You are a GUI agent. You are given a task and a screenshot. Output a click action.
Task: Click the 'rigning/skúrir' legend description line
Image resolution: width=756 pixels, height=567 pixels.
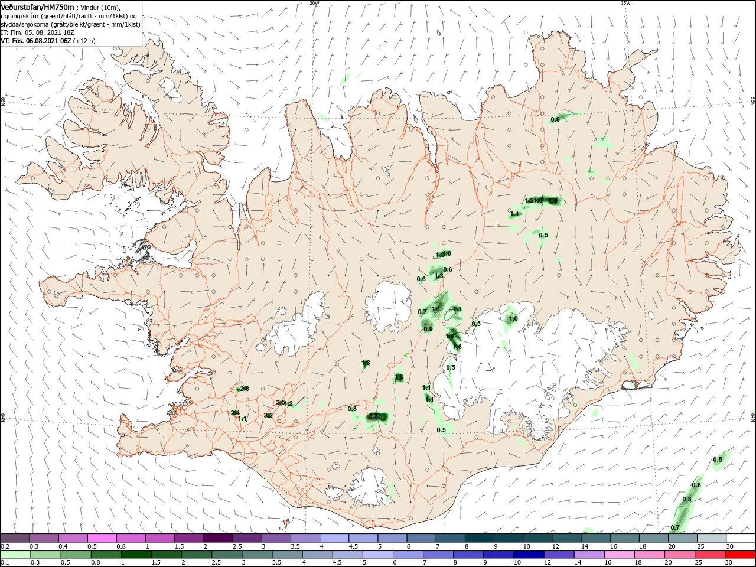69,16
